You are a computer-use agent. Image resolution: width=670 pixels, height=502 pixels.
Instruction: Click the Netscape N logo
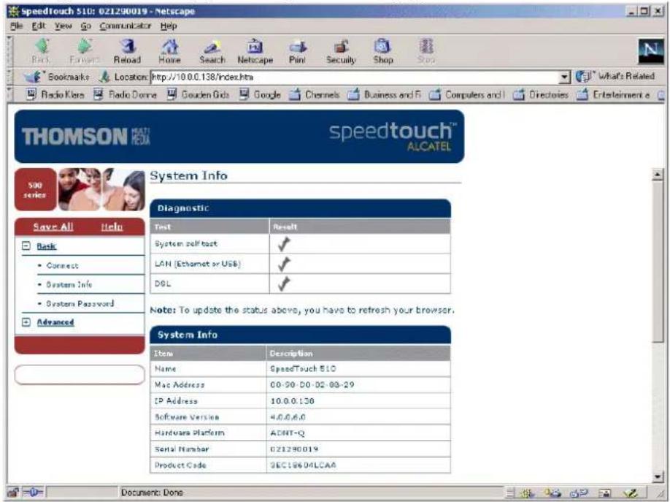[x=651, y=51]
